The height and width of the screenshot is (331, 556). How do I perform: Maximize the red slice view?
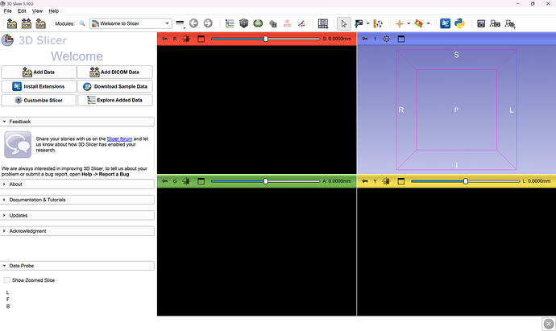(201, 39)
